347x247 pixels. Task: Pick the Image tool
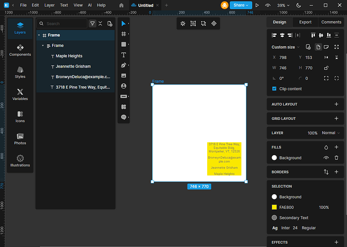pos(124,76)
